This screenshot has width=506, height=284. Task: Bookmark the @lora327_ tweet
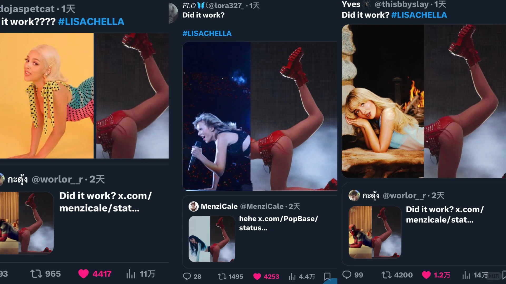coord(327,276)
